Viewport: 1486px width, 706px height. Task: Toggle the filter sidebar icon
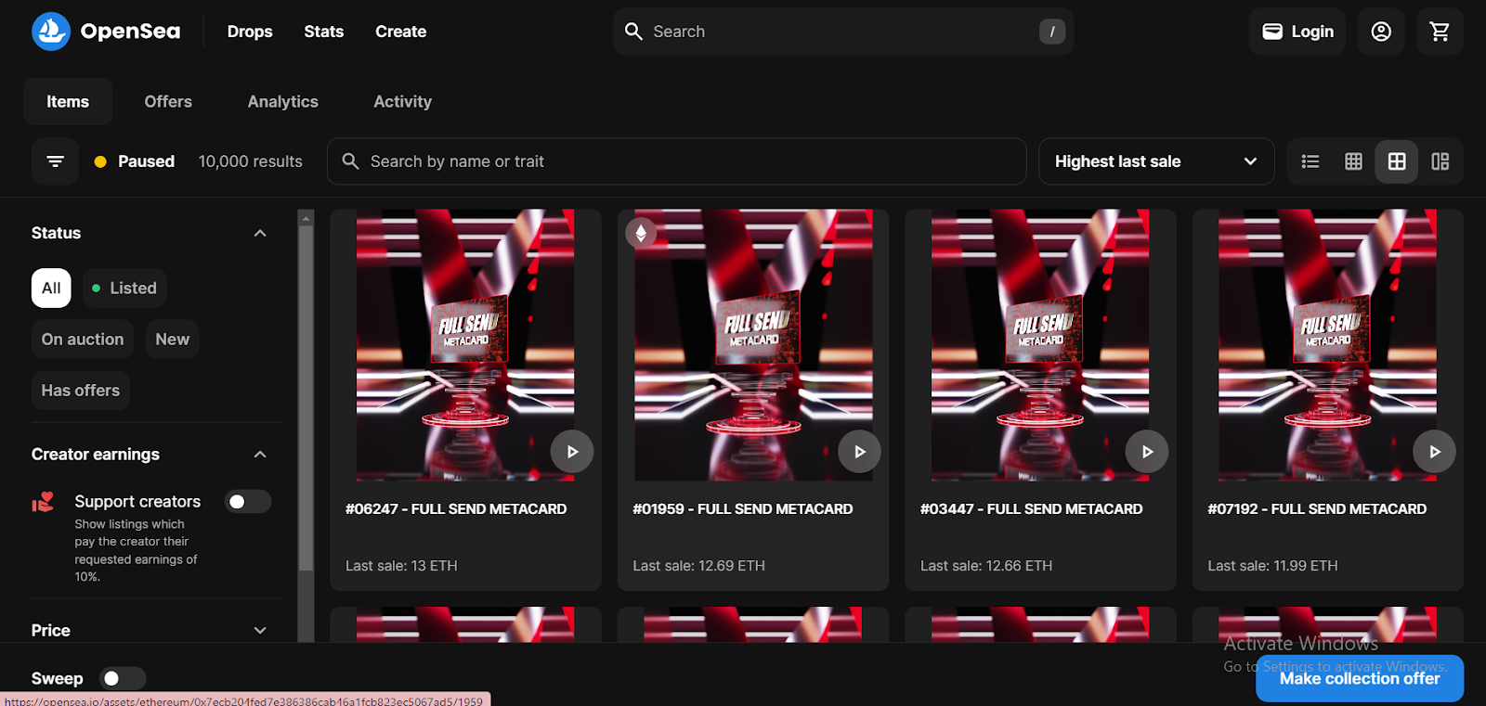pyautogui.click(x=55, y=161)
